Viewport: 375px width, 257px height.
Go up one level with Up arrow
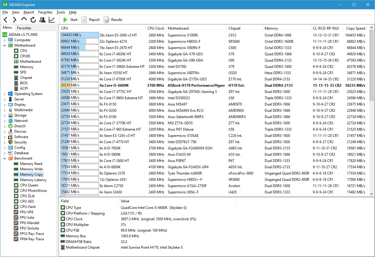point(24,19)
